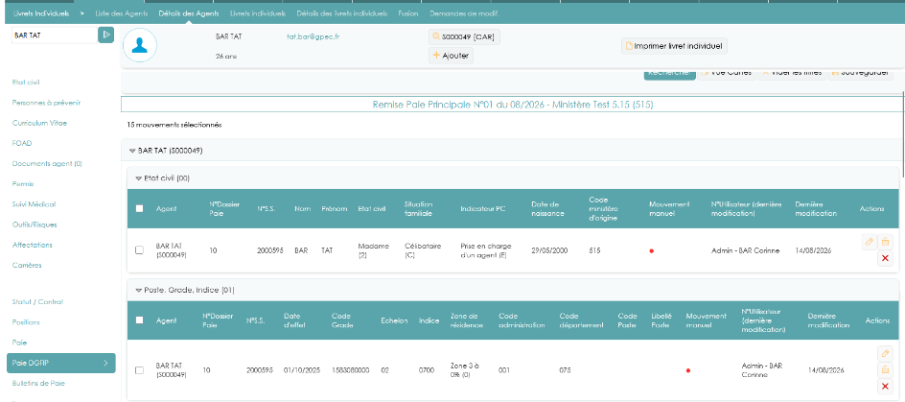The width and height of the screenshot is (905, 402).
Task: Open Affectations in sidebar
Action: tap(33, 245)
